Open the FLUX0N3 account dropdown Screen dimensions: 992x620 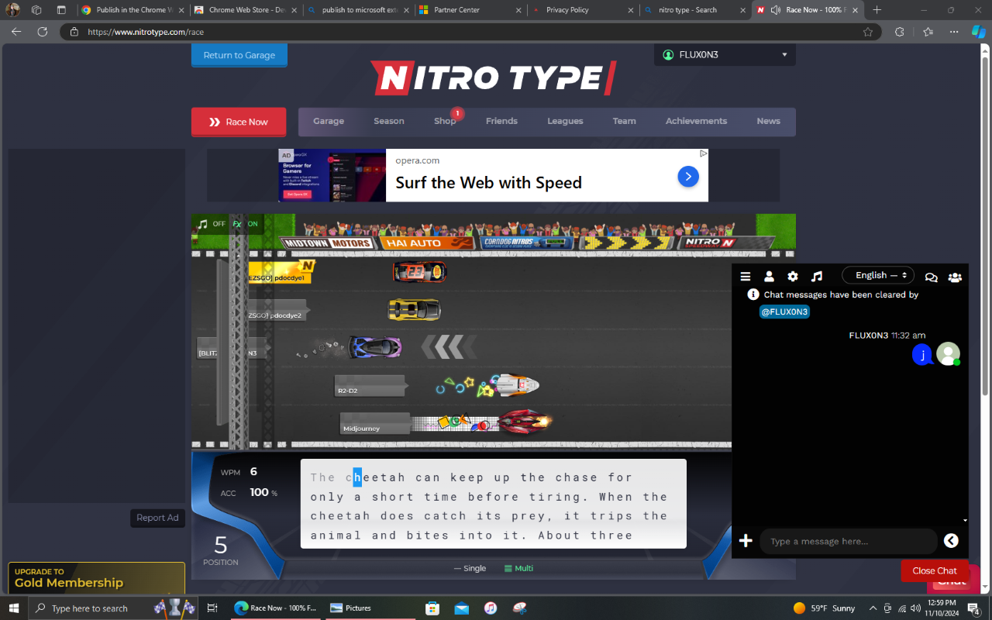pyautogui.click(x=724, y=54)
